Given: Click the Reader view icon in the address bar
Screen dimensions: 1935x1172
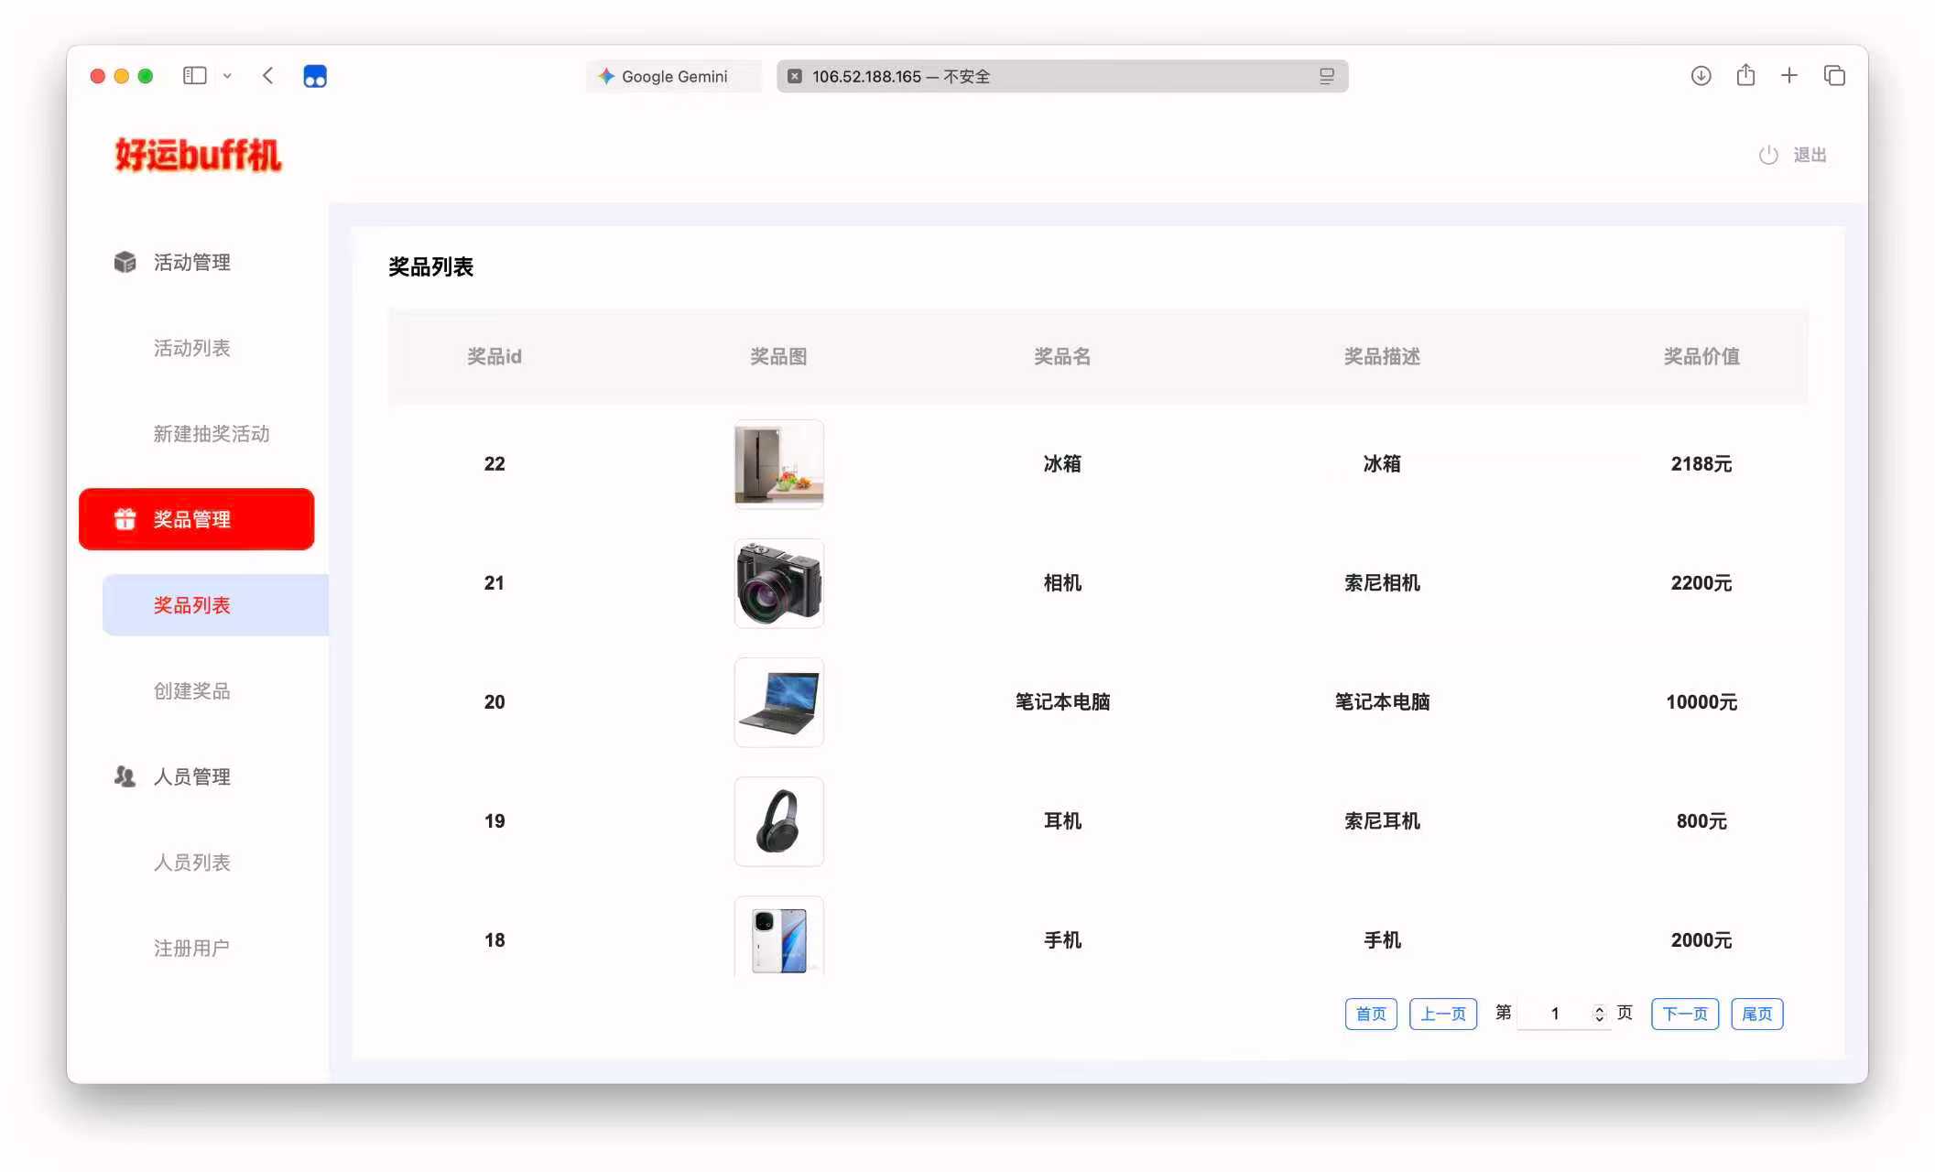Looking at the screenshot, I should 1326,76.
